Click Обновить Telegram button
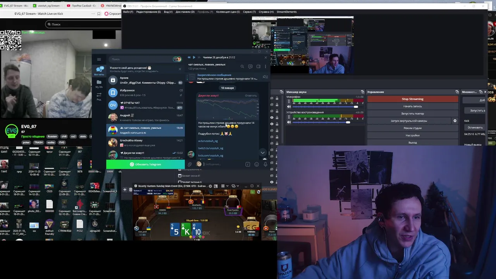Viewport: 496px width, 279px height. [145, 164]
